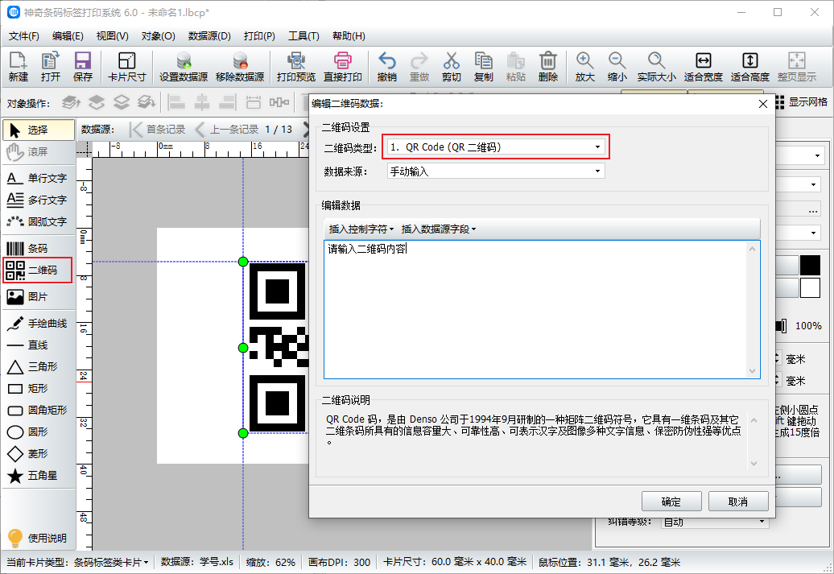834x574 pixels.
Task: Open the 工具(T) menu
Action: point(303,36)
